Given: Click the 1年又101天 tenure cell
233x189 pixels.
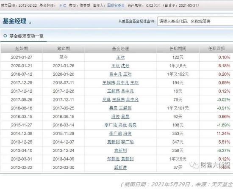Looking at the screenshot, I should (x=178, y=108).
